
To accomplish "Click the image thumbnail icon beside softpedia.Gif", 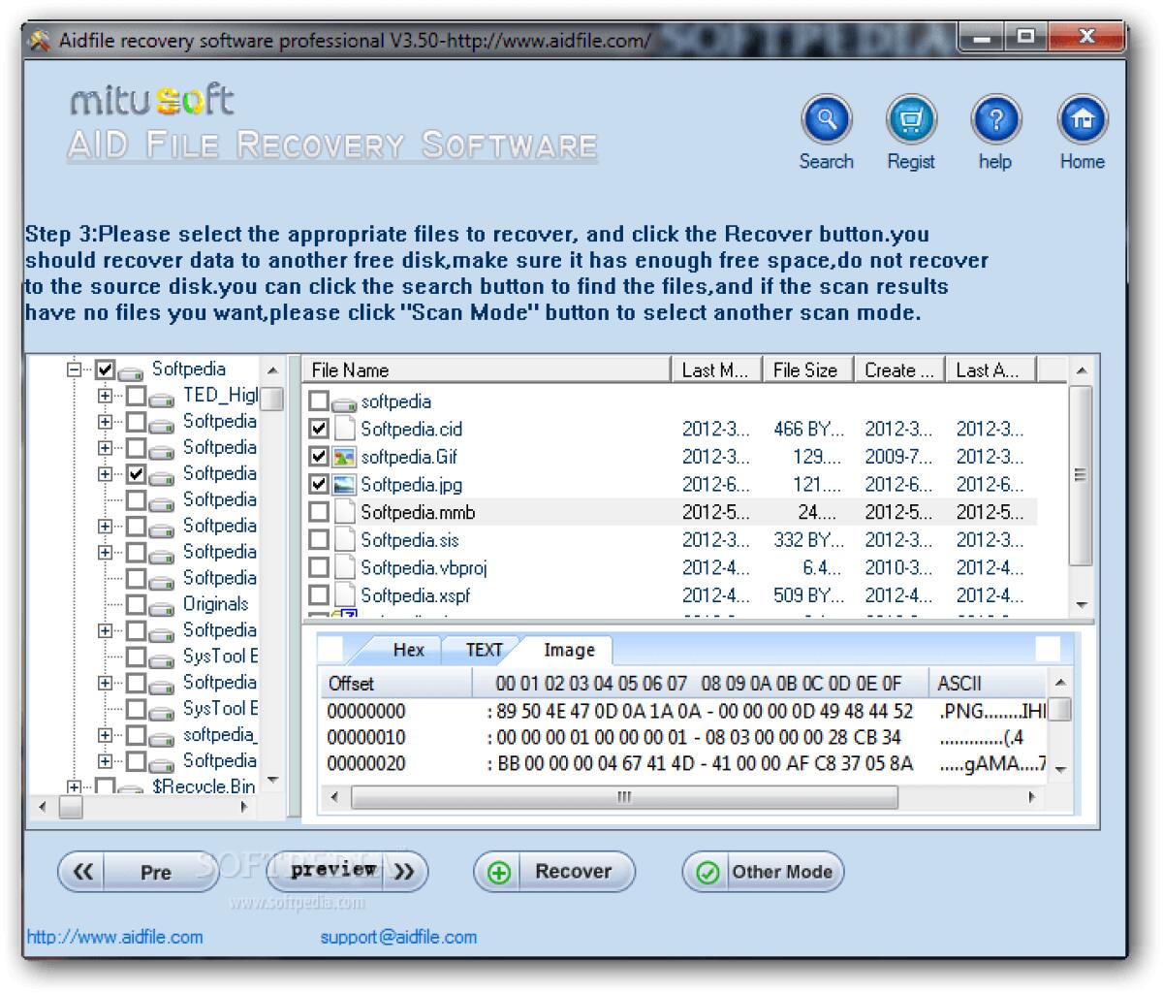I will tap(344, 456).
